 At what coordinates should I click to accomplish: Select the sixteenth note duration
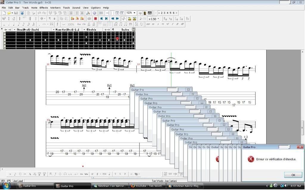click(24, 24)
